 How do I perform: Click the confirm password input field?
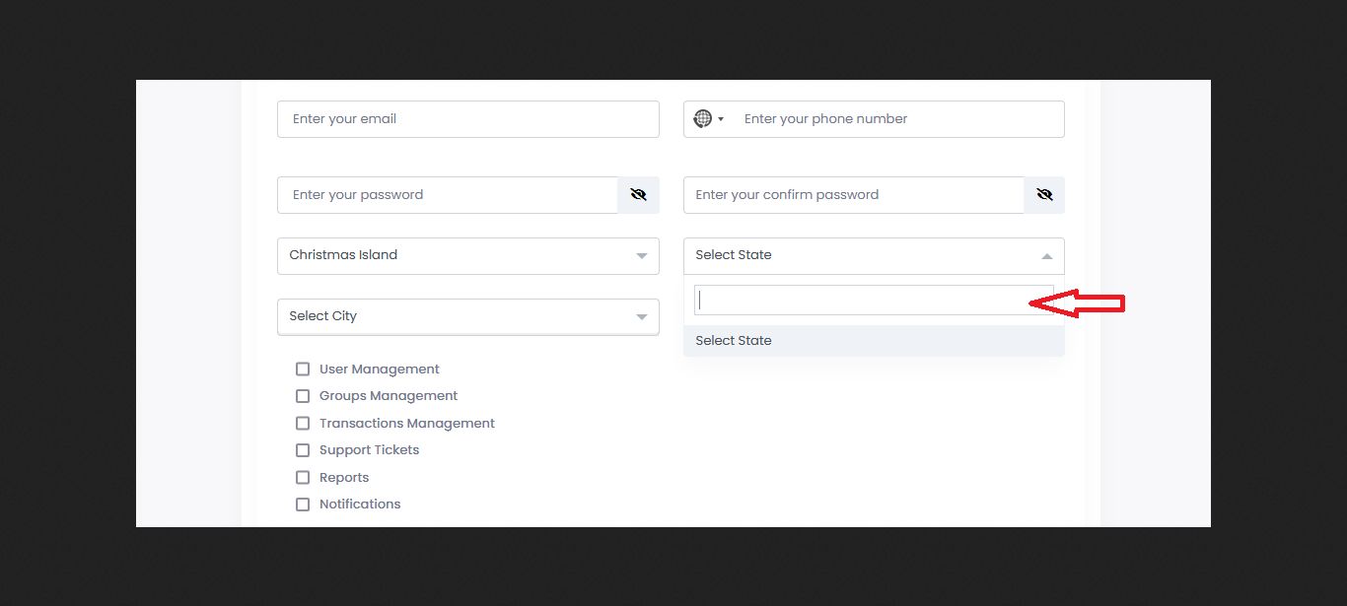point(853,195)
